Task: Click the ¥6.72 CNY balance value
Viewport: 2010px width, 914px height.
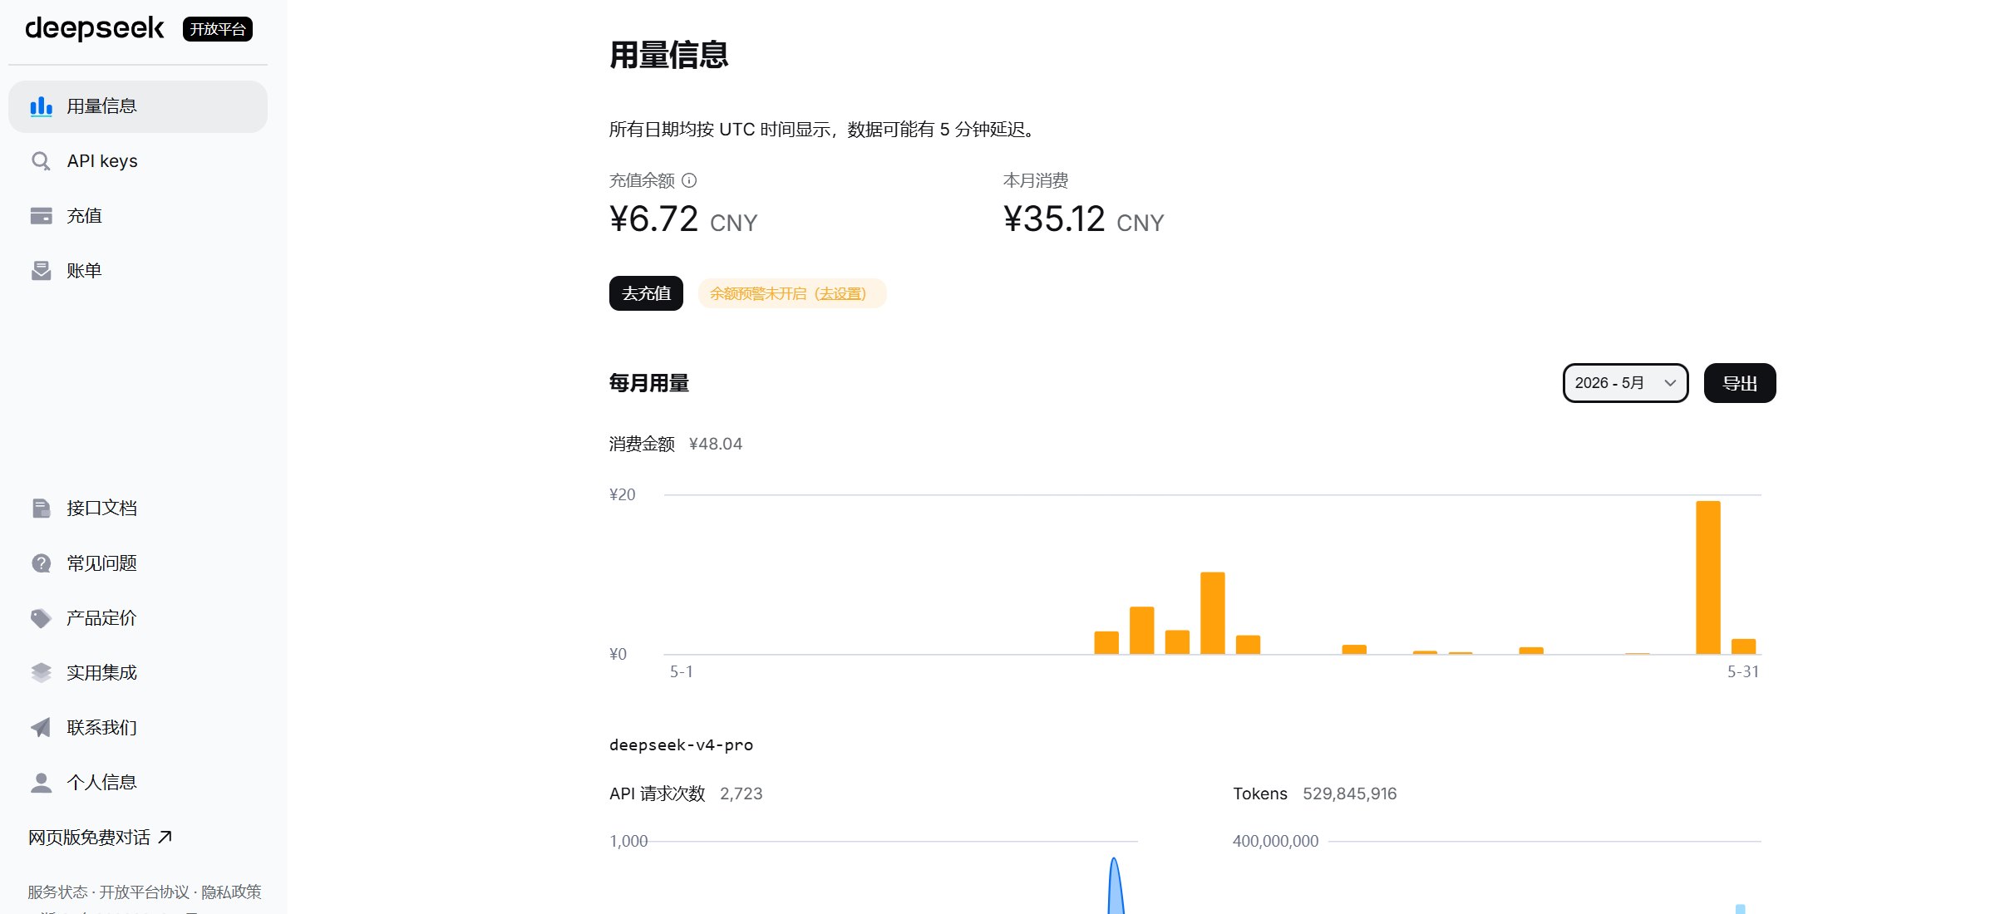Action: (x=683, y=220)
